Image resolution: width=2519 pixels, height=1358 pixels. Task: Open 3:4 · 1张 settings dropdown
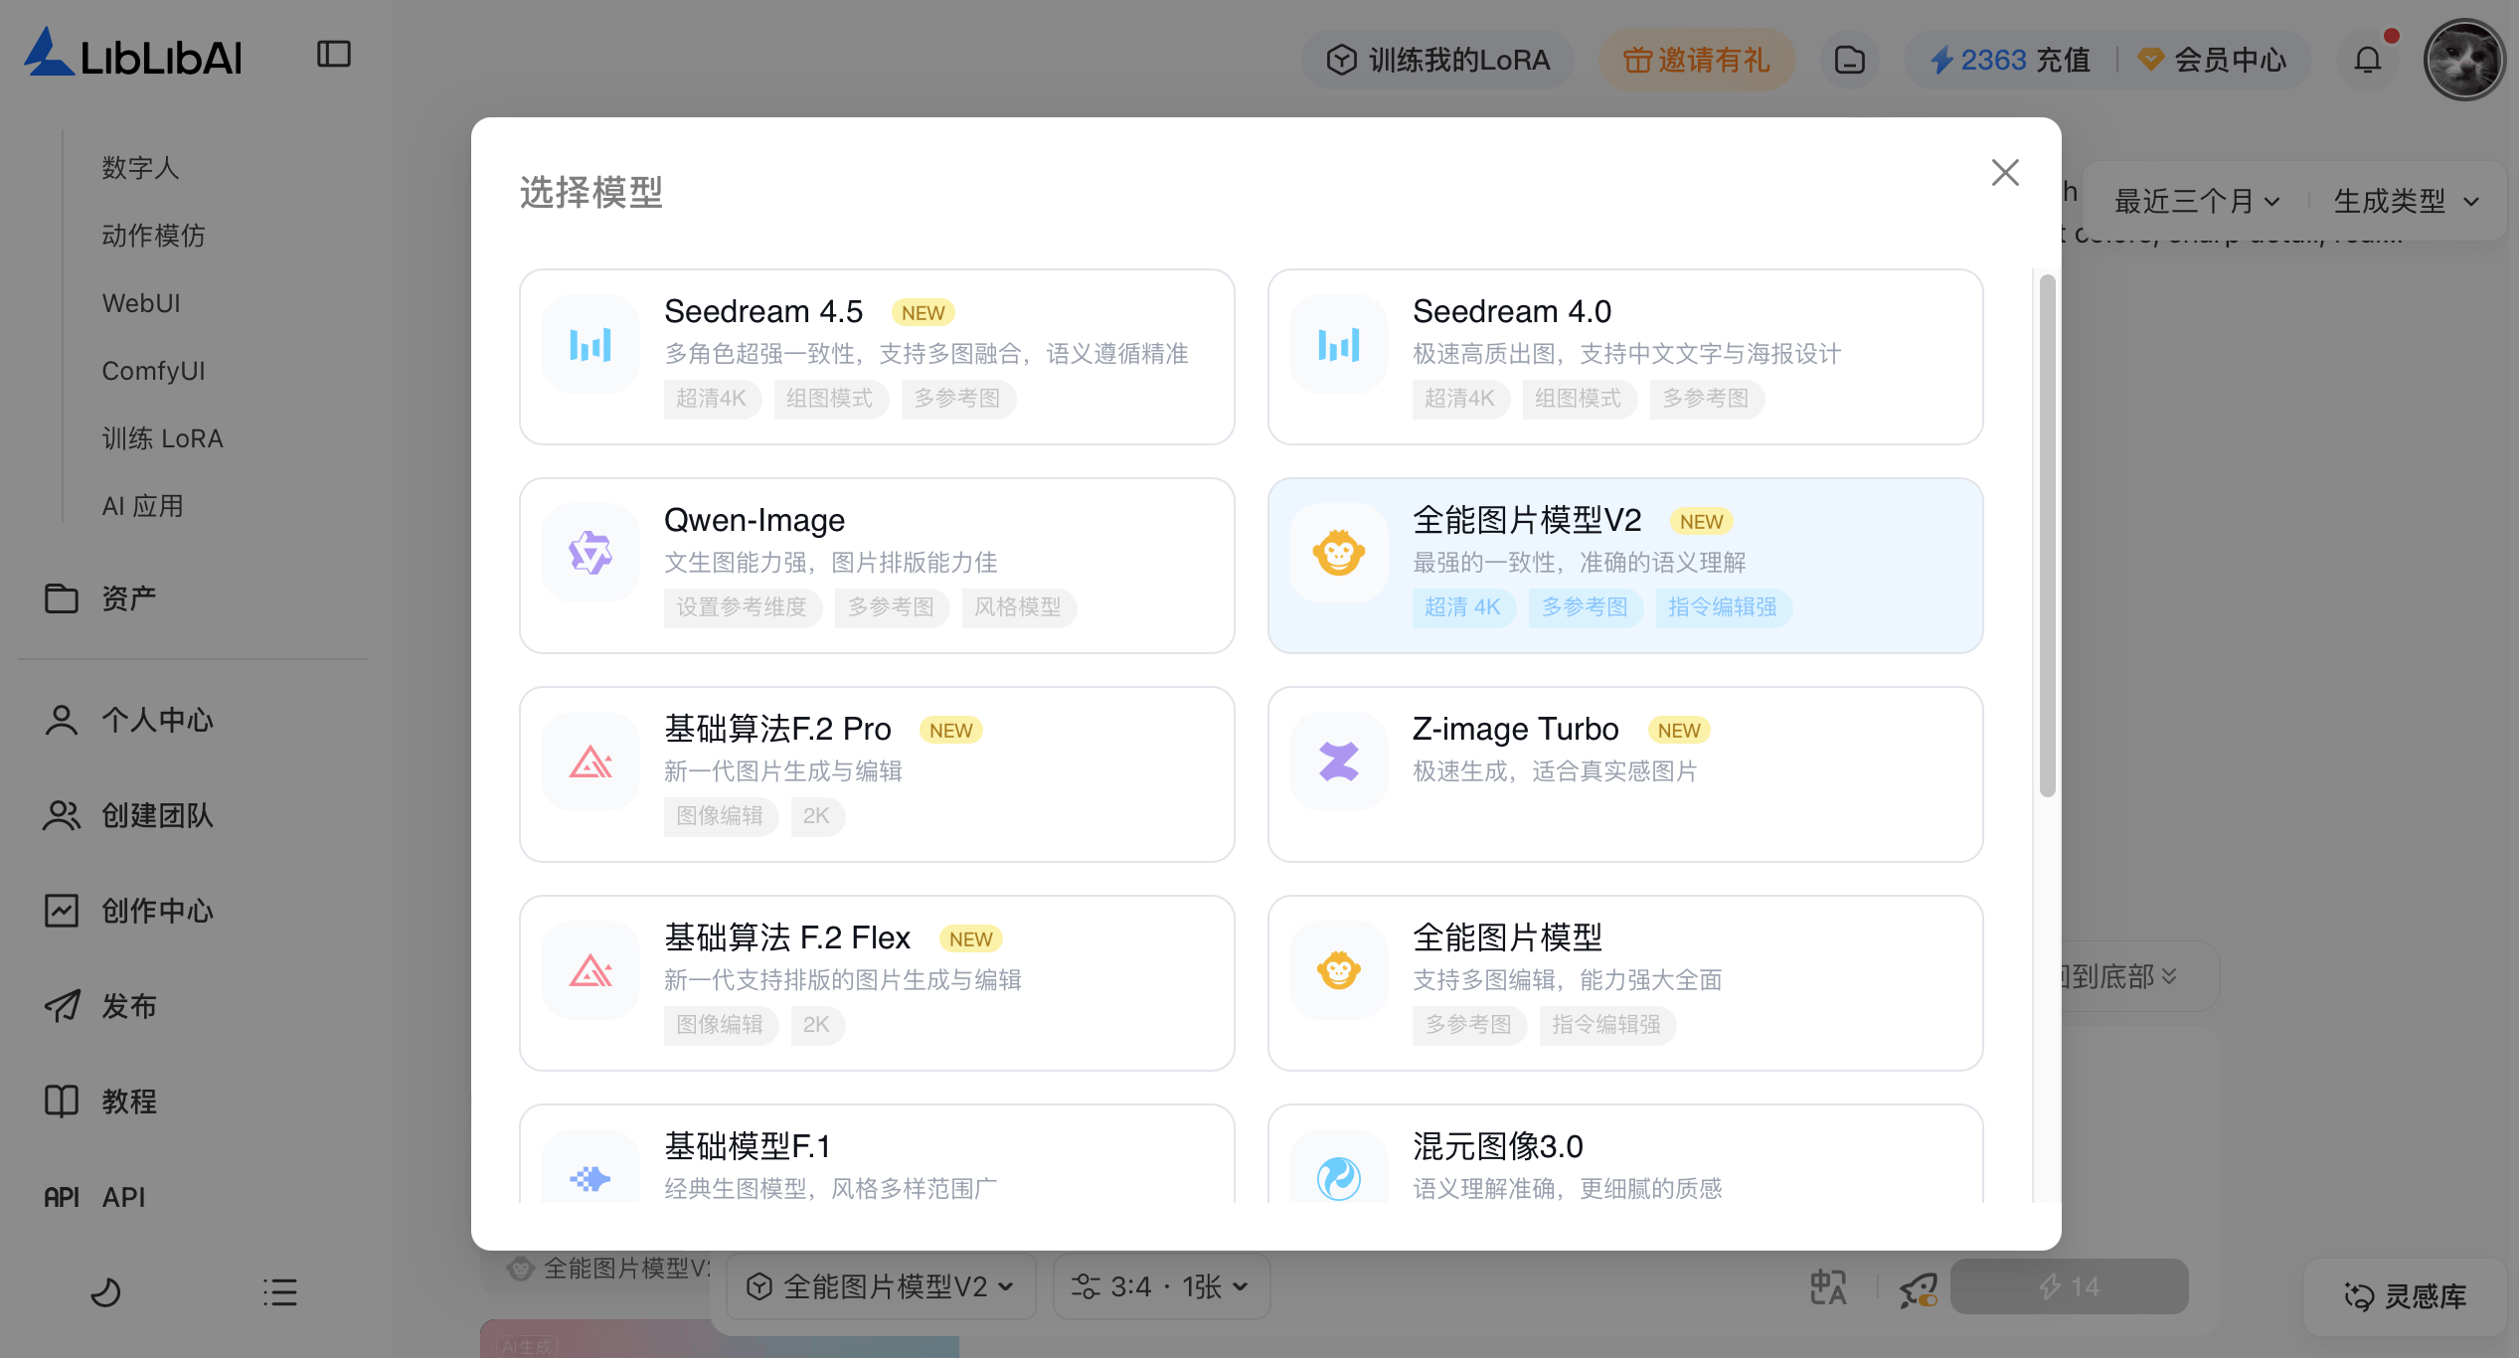coord(1161,1286)
